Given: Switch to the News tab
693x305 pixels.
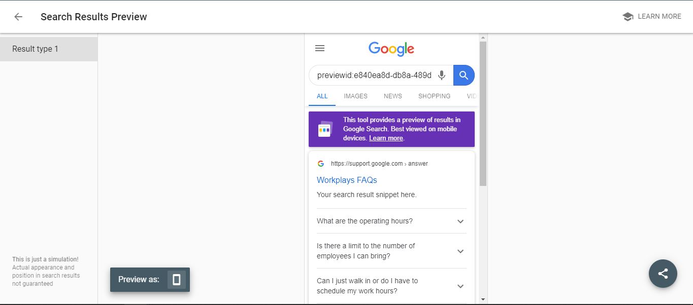Looking at the screenshot, I should (x=392, y=96).
